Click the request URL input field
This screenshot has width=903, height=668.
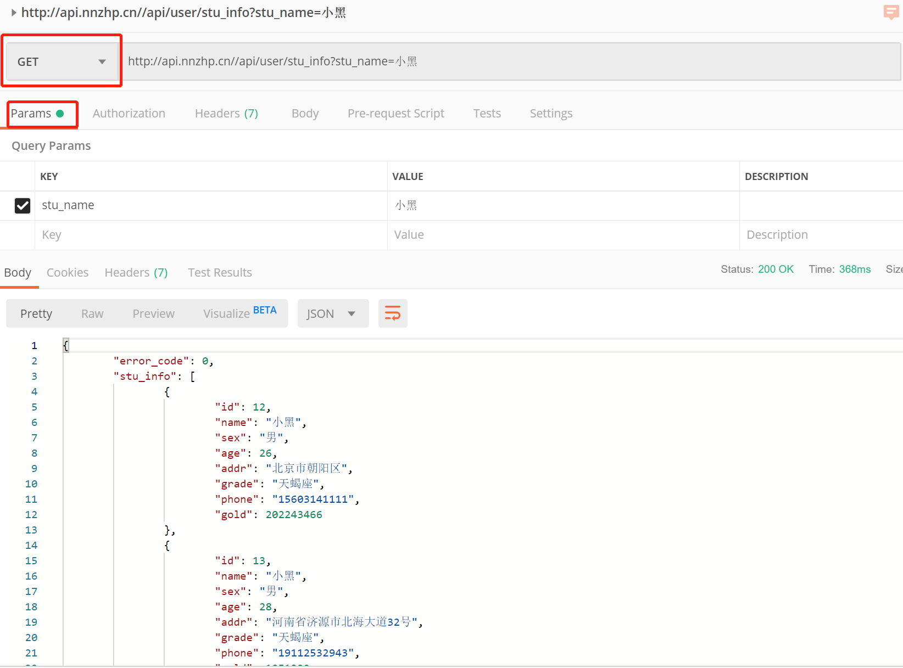(x=511, y=61)
